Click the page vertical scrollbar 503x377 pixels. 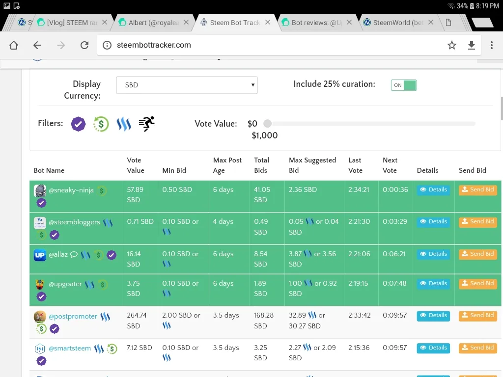click(502, 108)
